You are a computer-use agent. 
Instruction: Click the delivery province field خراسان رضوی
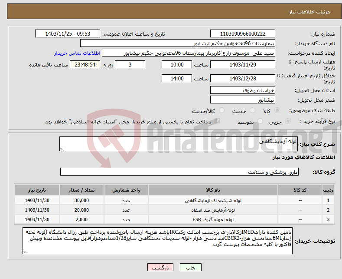click(243, 90)
